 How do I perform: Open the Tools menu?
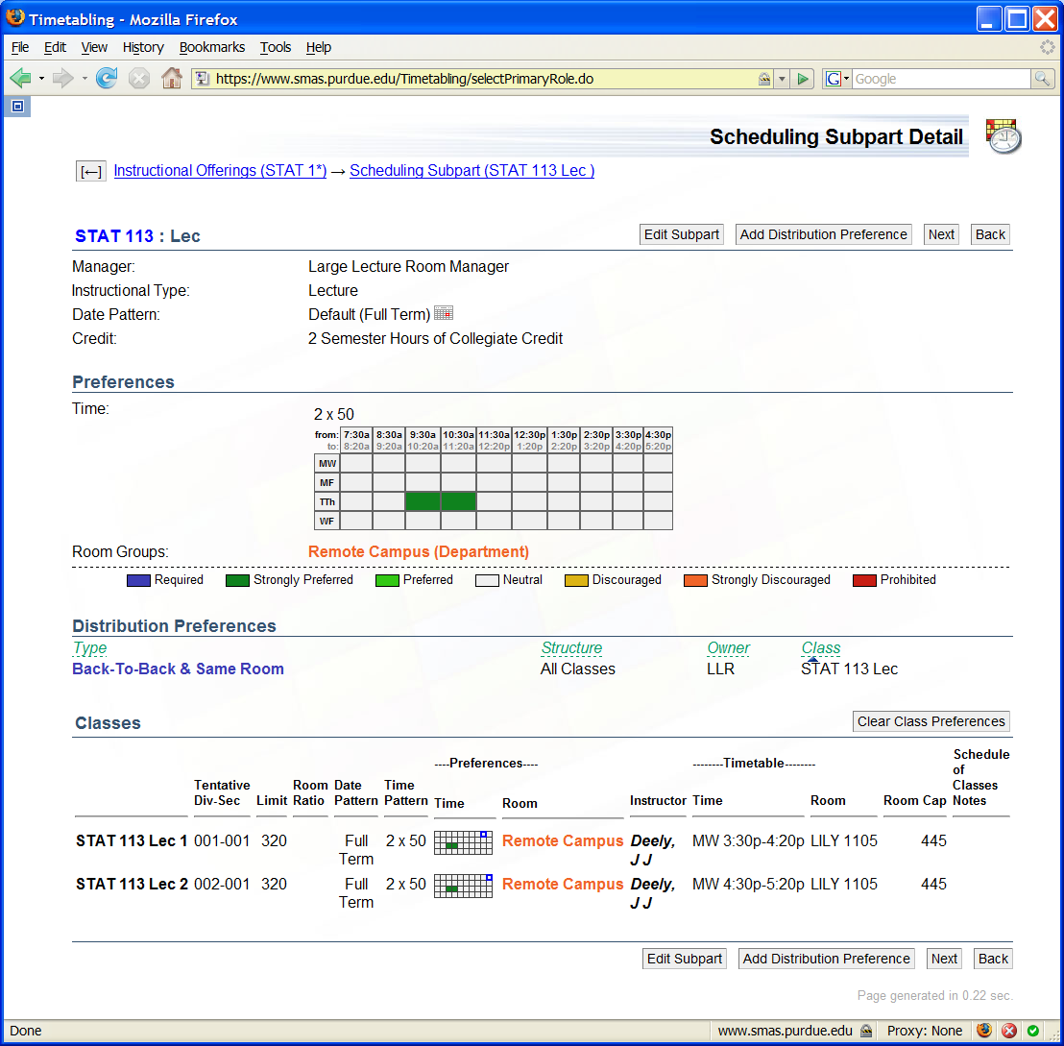(276, 47)
